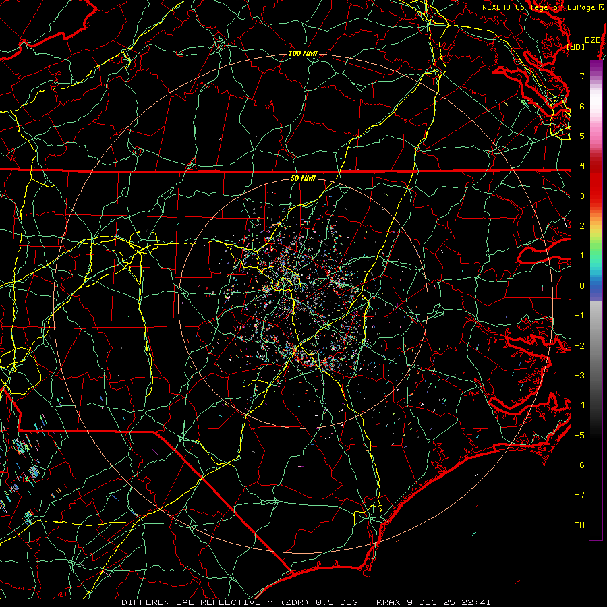The image size is (607, 607).
Task: Click the DZD [dB] colorbar heading
Action: pos(584,43)
